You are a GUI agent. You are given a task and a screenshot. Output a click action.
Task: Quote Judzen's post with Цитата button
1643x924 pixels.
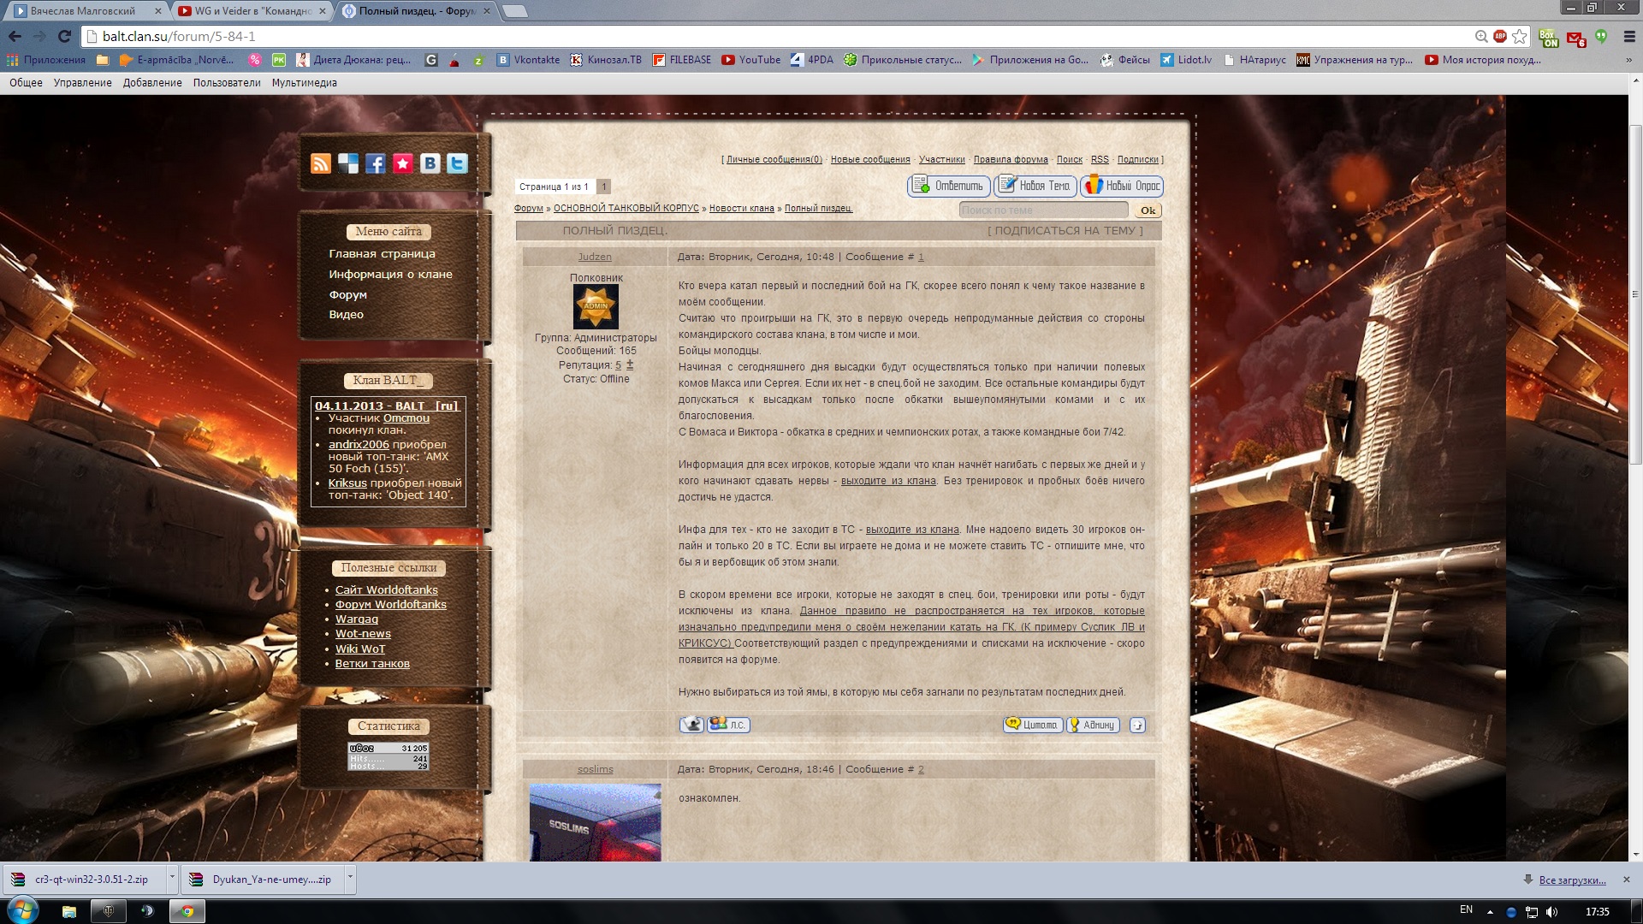click(x=1033, y=725)
